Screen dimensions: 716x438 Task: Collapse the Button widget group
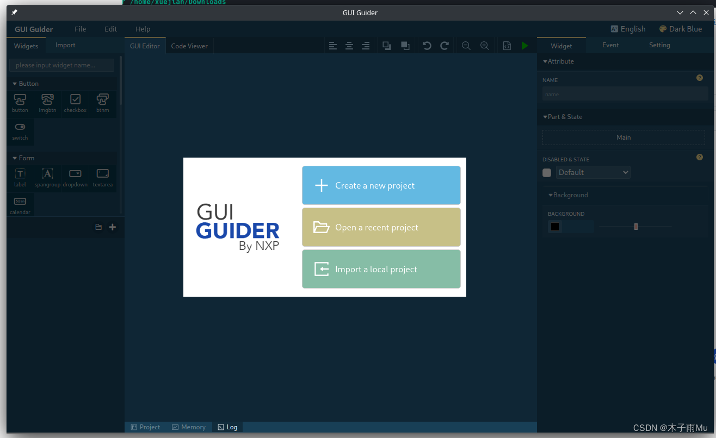(26, 84)
